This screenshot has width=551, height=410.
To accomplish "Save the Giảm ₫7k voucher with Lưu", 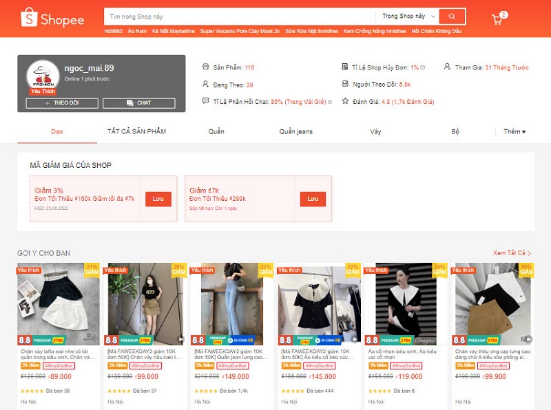I will (313, 198).
